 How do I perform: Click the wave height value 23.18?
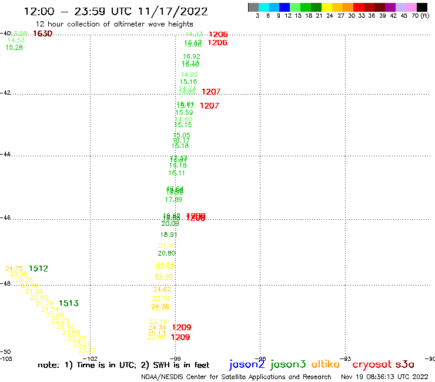158,321
